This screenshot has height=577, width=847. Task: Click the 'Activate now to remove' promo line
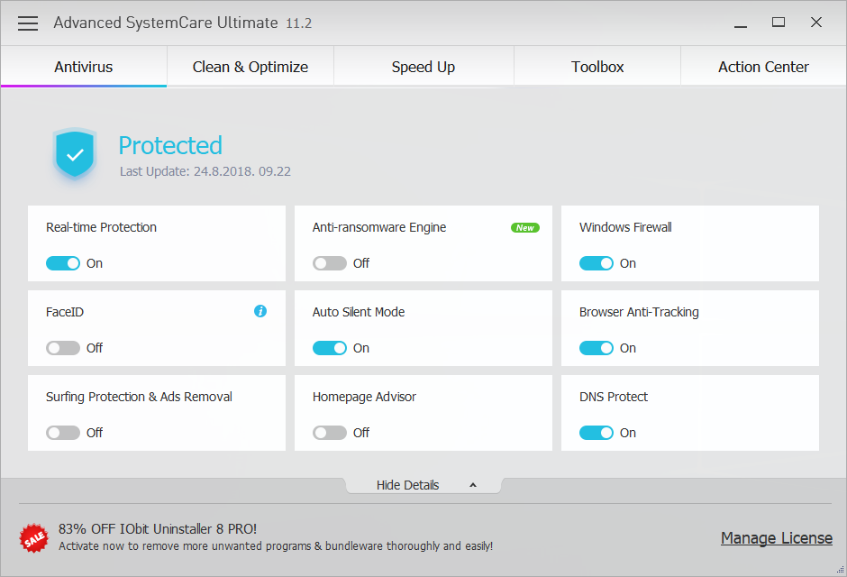coord(276,546)
